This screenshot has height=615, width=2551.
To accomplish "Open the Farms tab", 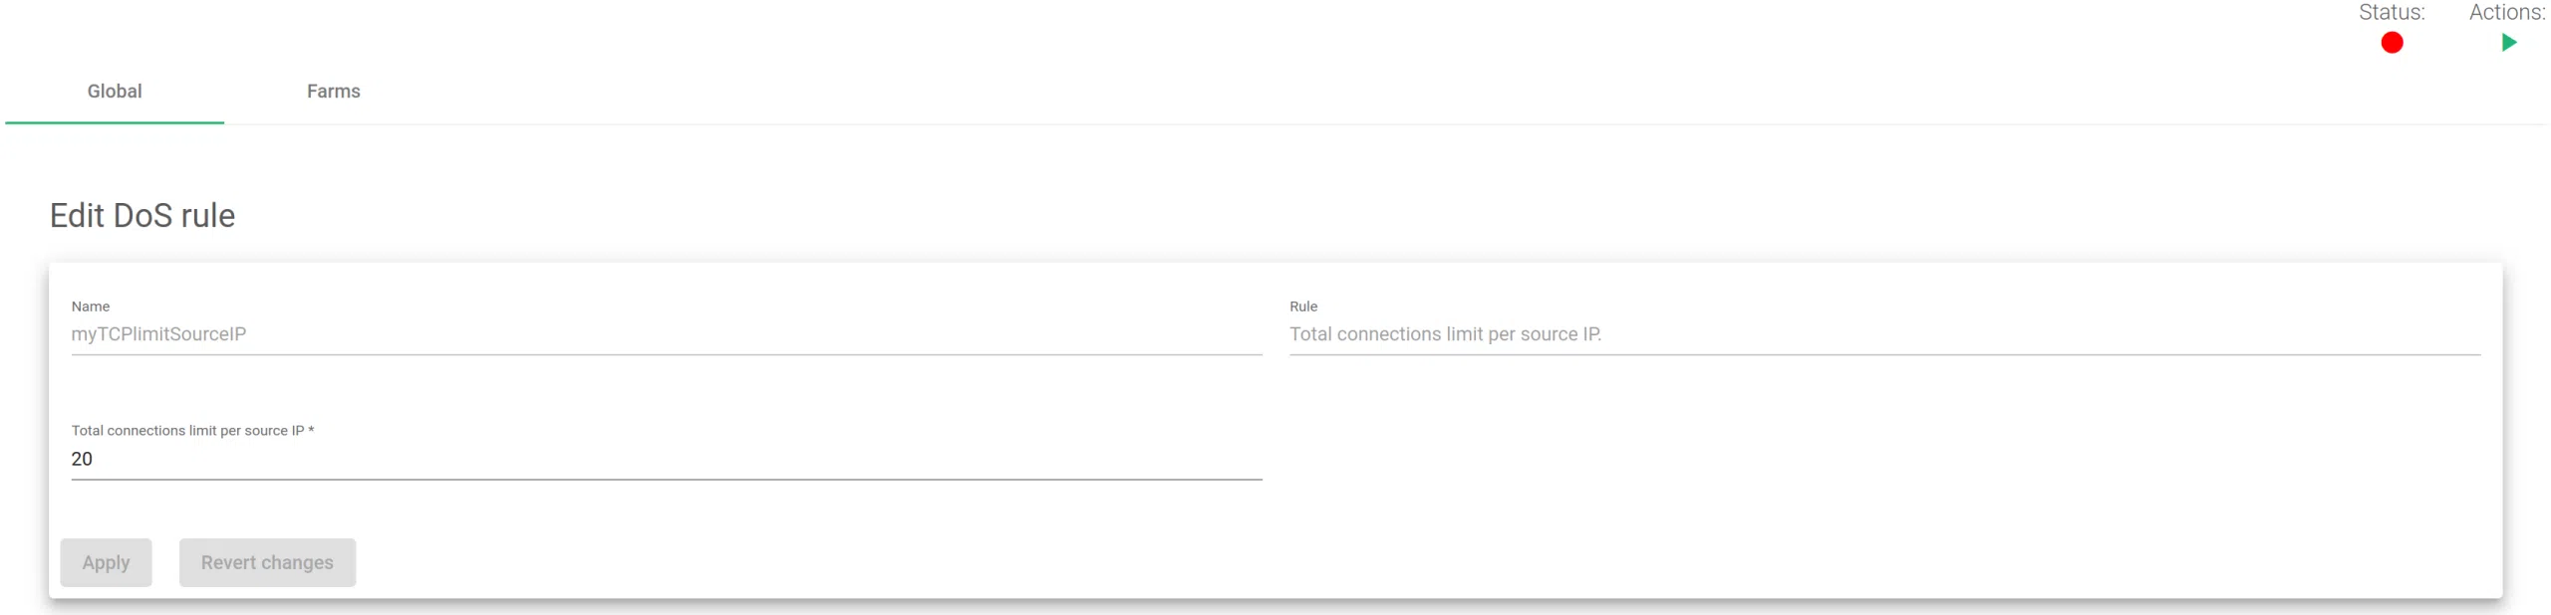I will 333,92.
